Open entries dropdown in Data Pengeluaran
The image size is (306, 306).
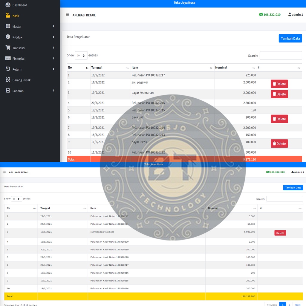pos(81,55)
